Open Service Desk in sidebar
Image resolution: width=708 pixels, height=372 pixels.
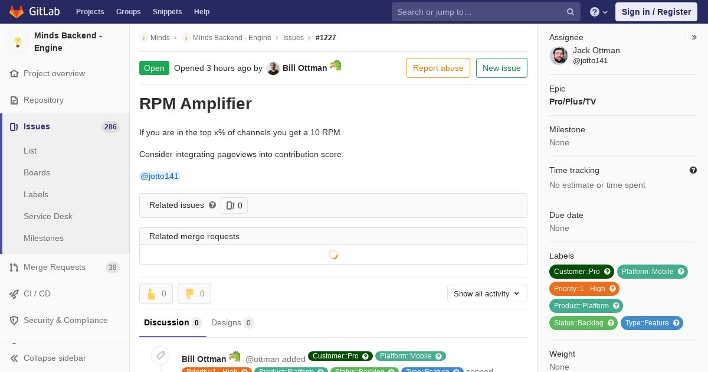(48, 216)
